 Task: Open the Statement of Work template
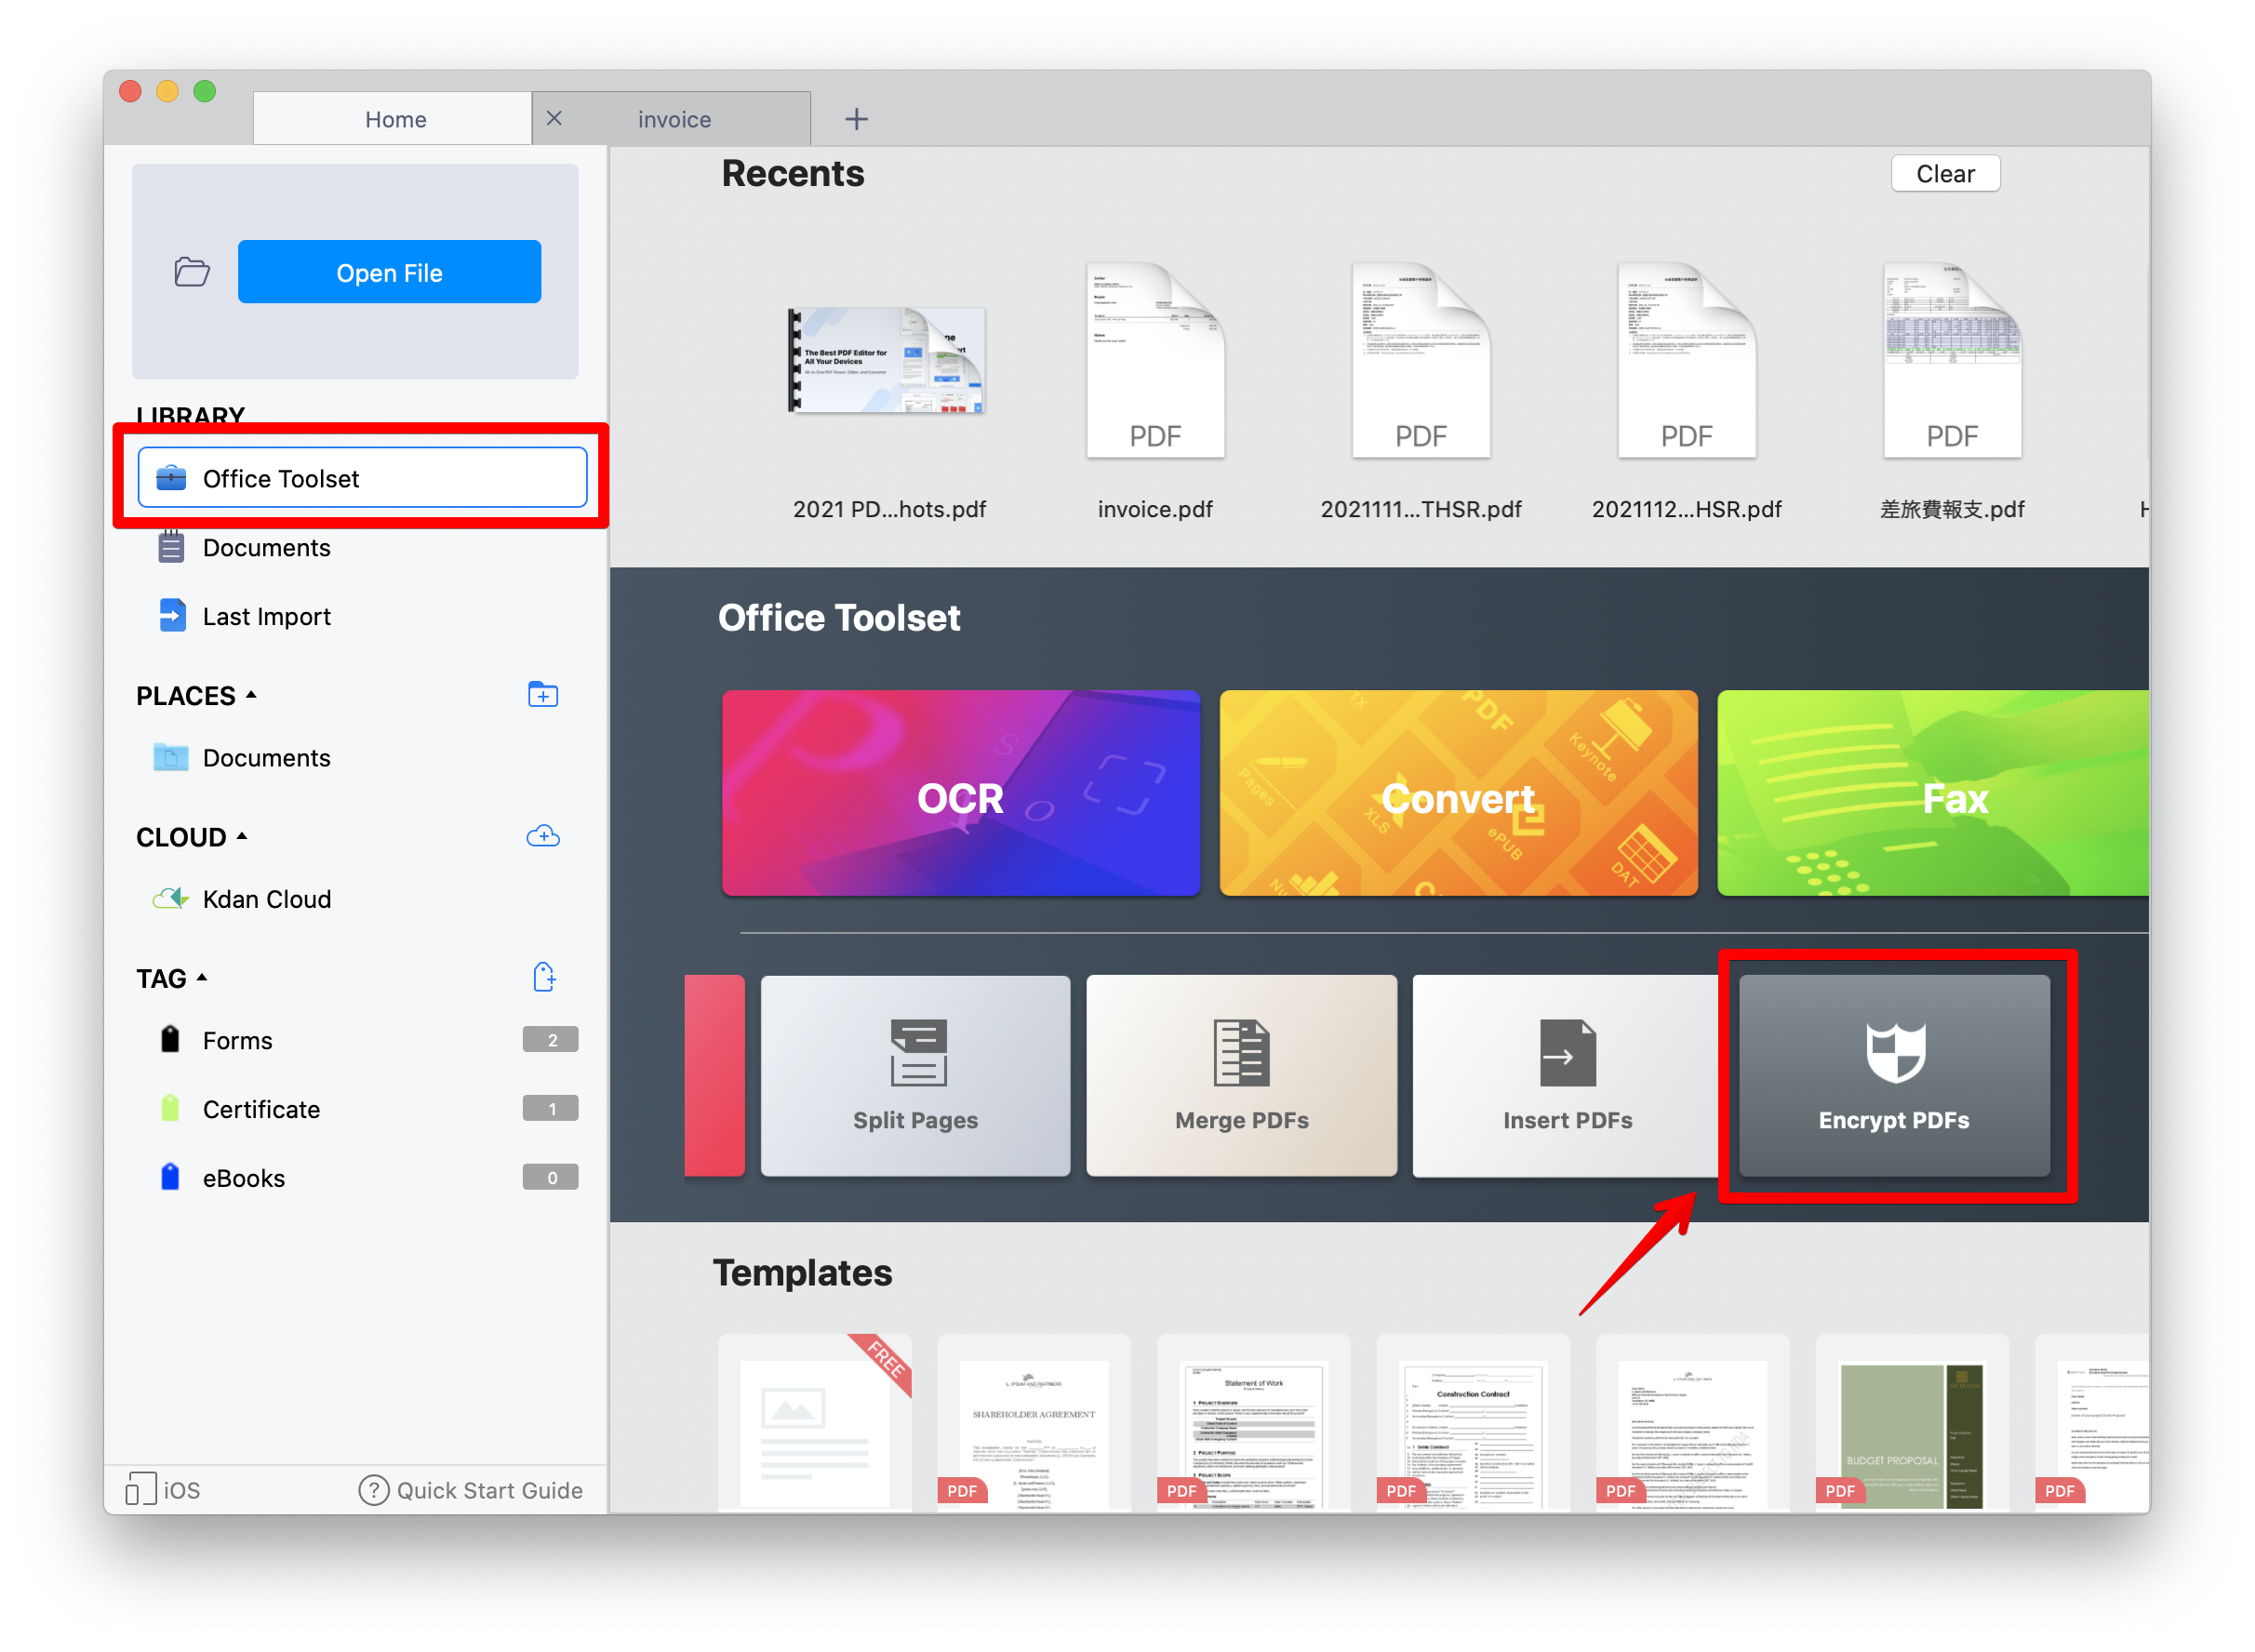1254,1423
